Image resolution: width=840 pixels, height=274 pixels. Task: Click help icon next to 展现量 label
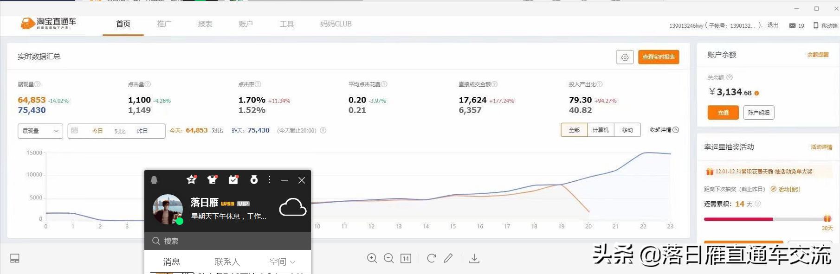coord(38,84)
